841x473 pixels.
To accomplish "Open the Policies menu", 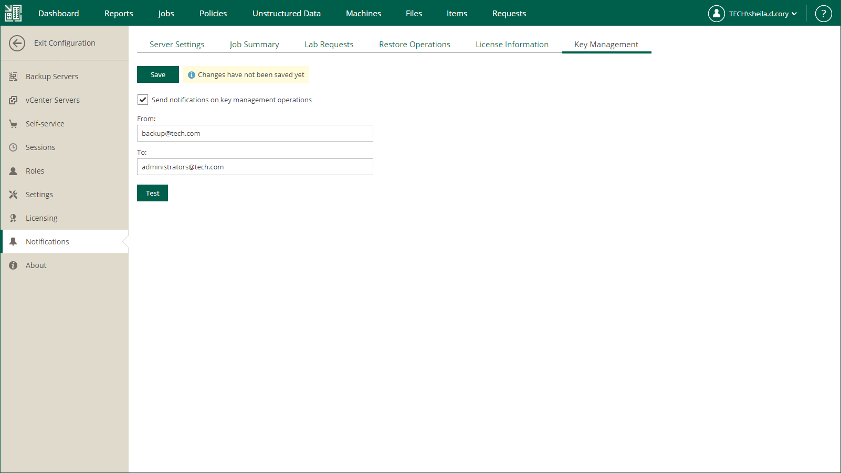I will pos(213,14).
